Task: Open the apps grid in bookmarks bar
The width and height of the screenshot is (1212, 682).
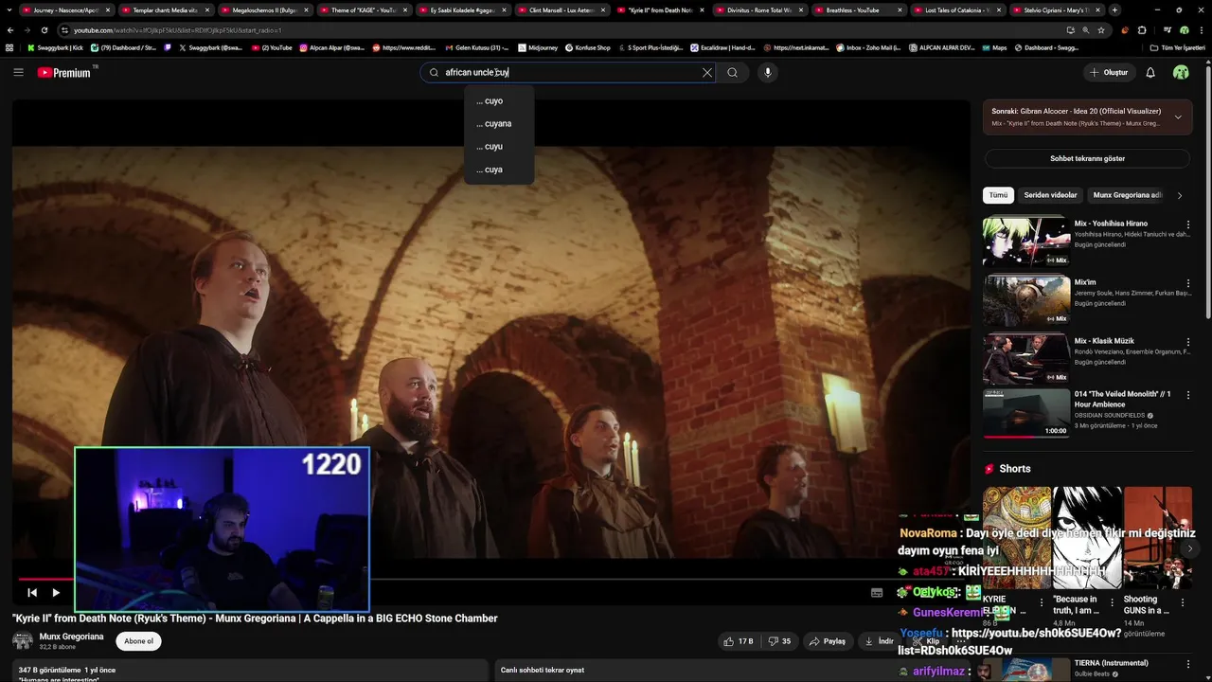Action: [x=9, y=47]
